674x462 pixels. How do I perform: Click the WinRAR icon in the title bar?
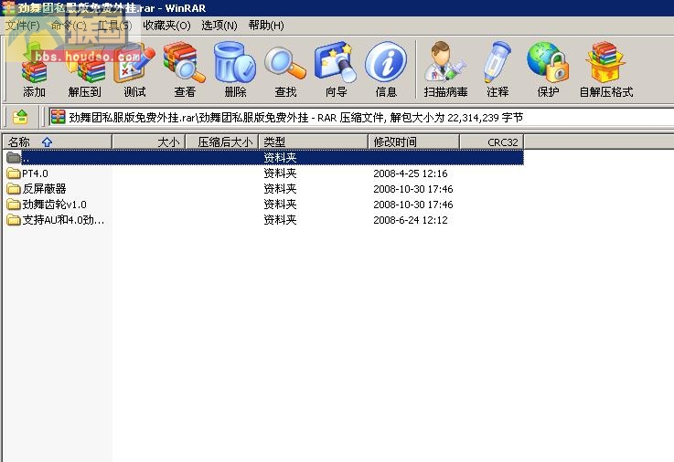[8, 7]
